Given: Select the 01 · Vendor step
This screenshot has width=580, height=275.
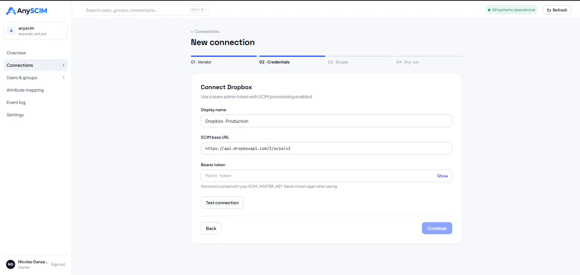Looking at the screenshot, I should coord(224,60).
